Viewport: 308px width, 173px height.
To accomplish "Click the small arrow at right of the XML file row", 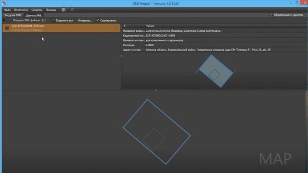I will (115, 28).
